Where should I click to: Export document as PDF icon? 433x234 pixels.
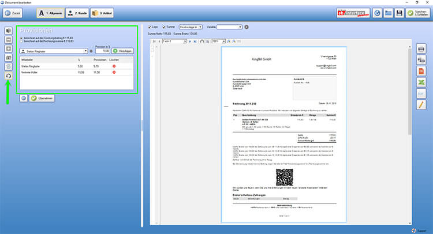(421, 71)
